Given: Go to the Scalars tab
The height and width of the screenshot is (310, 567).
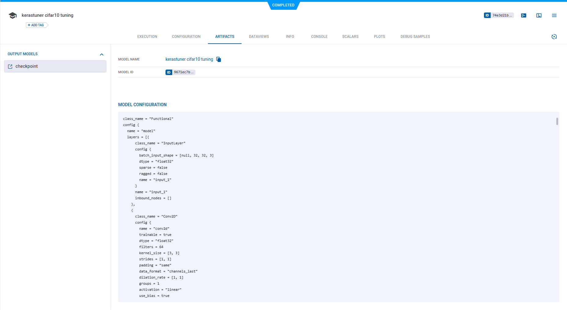Looking at the screenshot, I should click(x=350, y=37).
